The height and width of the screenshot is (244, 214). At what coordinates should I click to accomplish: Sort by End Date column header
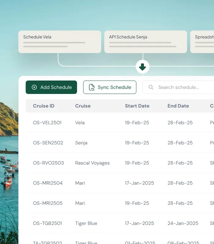178,106
